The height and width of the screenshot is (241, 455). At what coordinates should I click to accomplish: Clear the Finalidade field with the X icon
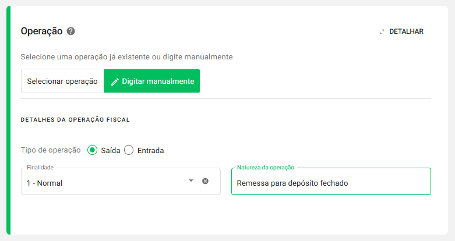[205, 181]
